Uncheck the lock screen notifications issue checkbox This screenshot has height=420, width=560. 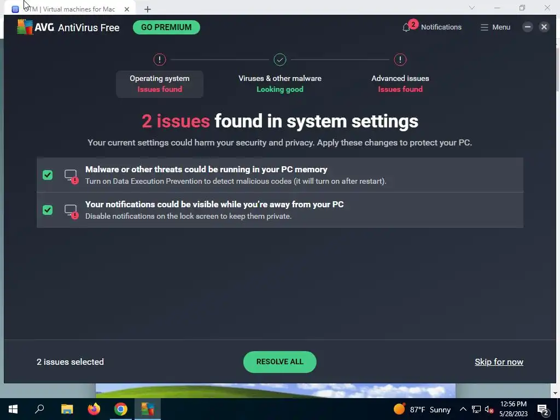click(x=48, y=210)
